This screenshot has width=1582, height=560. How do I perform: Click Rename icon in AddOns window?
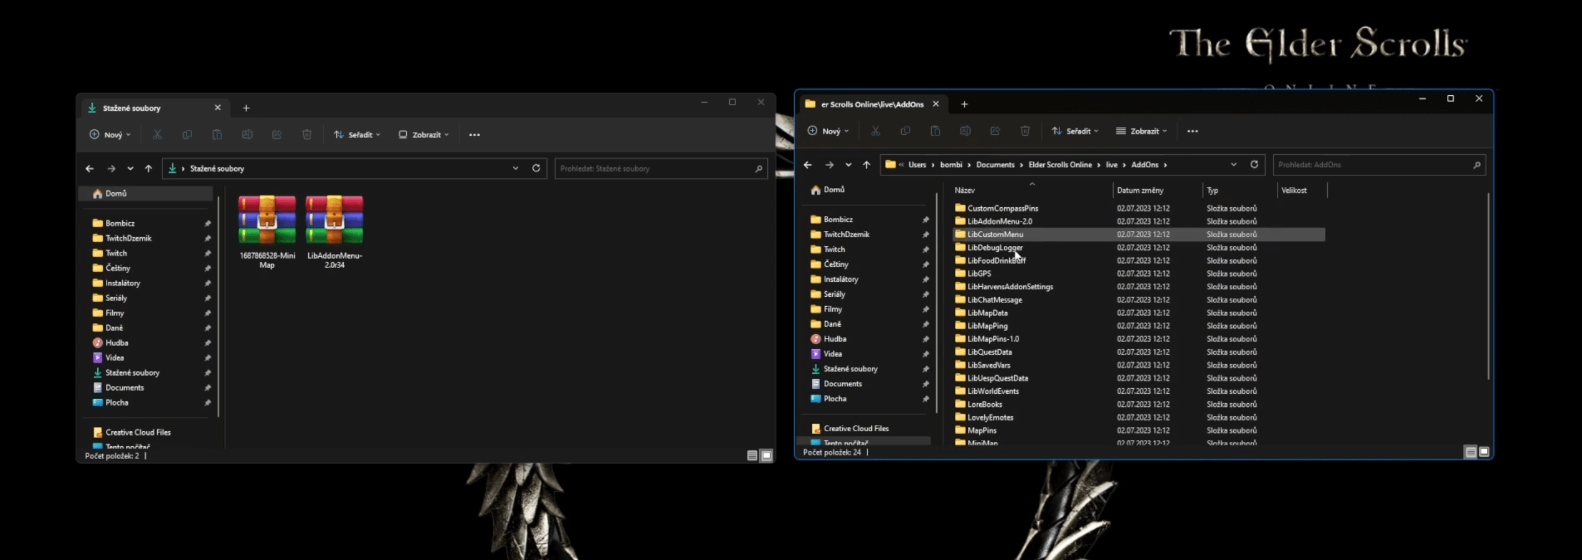(965, 131)
